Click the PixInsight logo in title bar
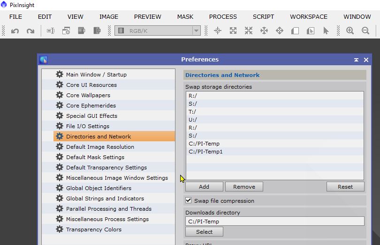 [4, 5]
